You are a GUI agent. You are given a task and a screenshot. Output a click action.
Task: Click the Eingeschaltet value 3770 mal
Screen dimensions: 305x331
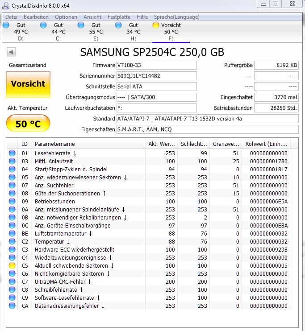[x=276, y=97]
